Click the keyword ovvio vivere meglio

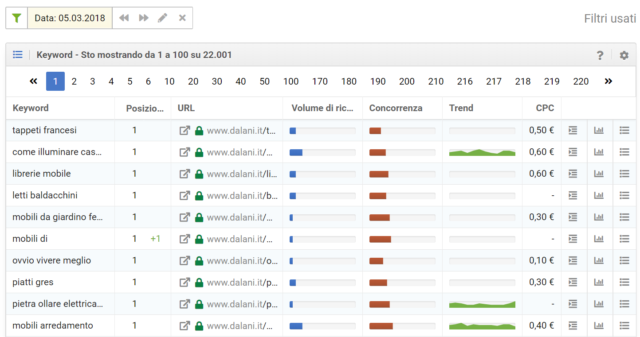[51, 260]
